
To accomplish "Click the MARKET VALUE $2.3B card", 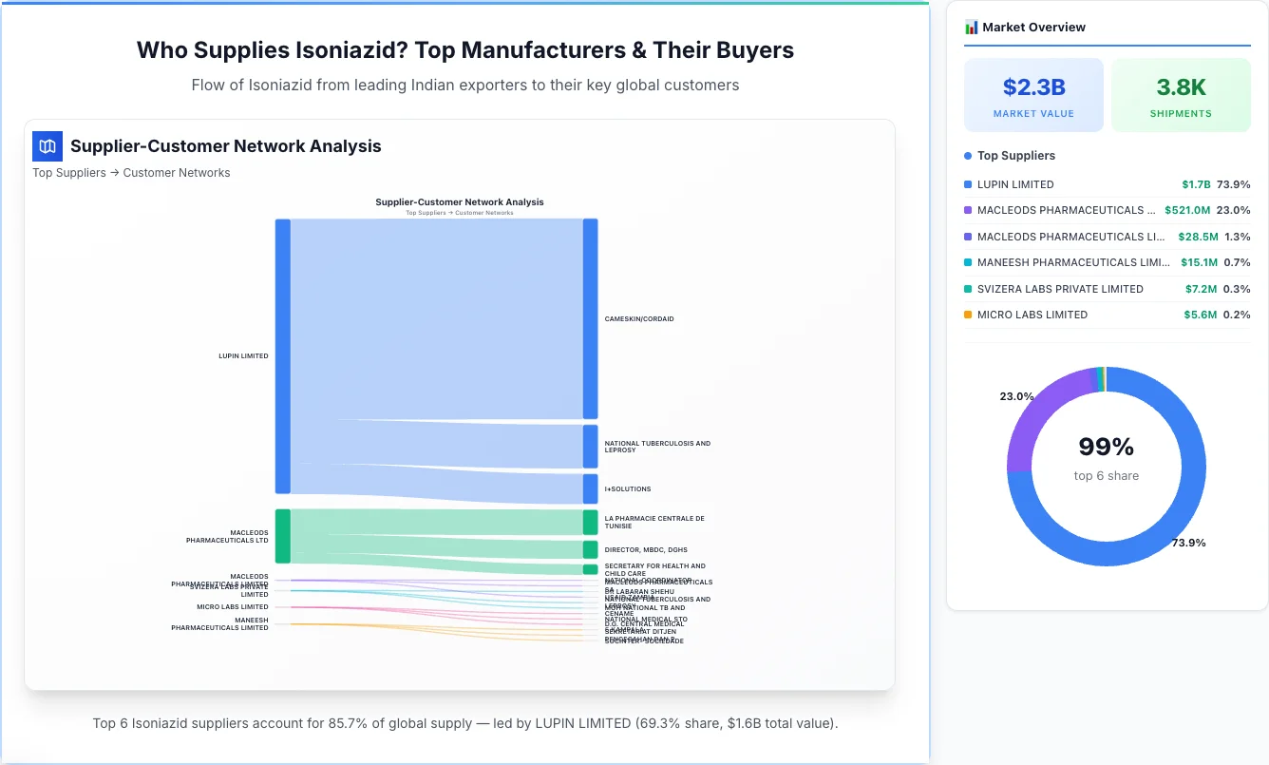I will click(x=1033, y=94).
